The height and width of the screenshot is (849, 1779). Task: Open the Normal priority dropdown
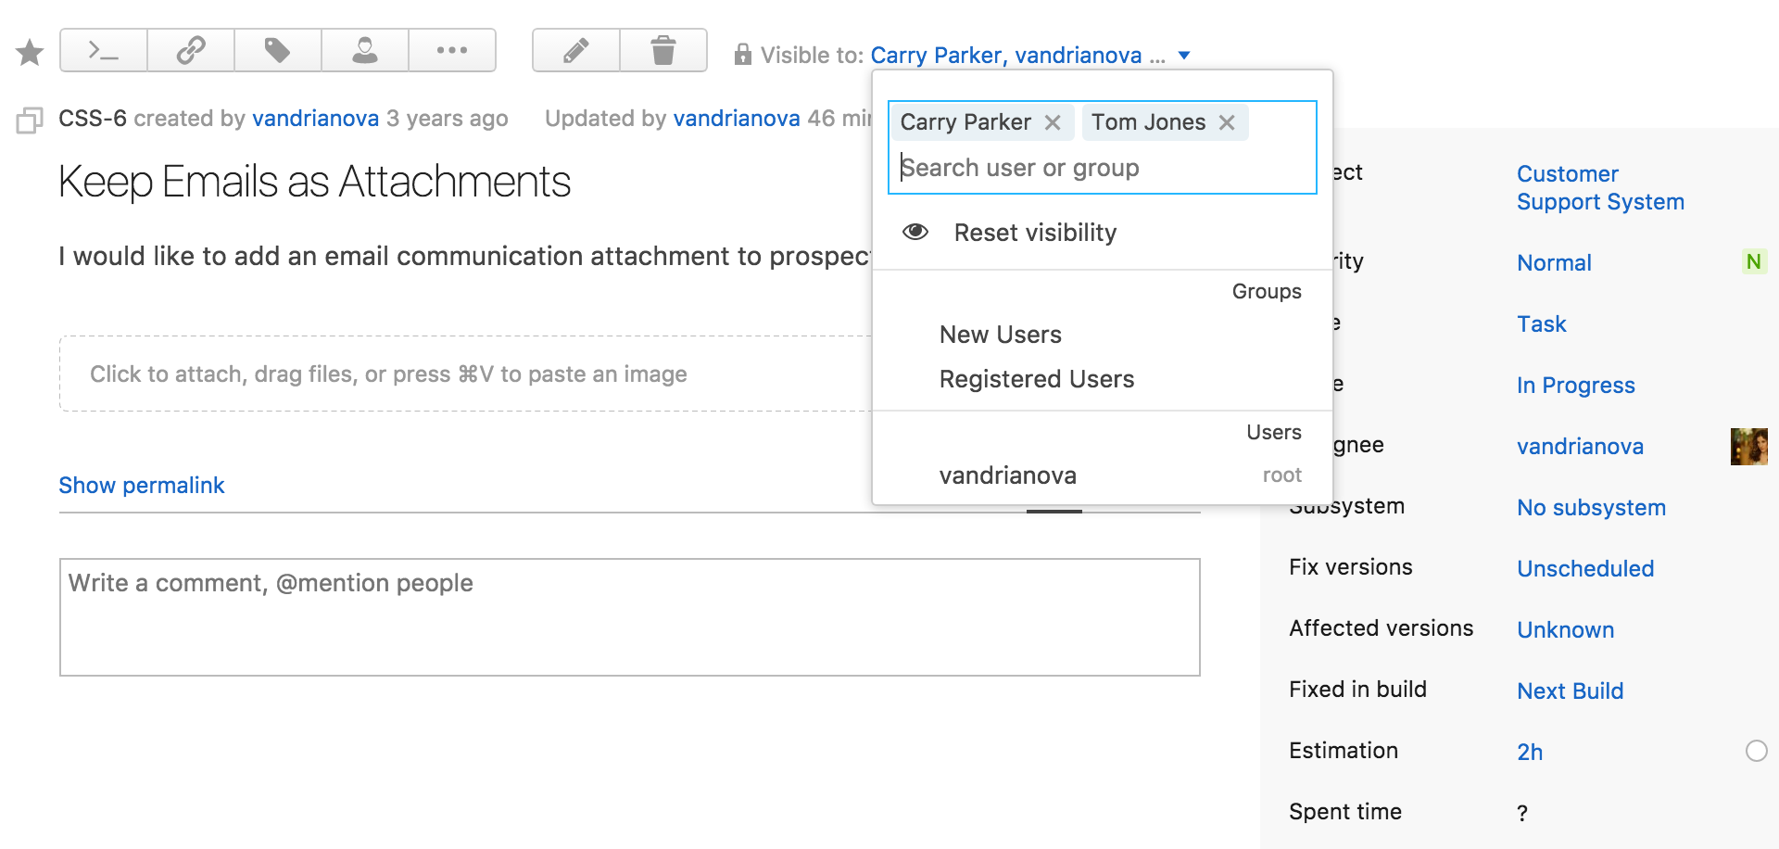1554,263
